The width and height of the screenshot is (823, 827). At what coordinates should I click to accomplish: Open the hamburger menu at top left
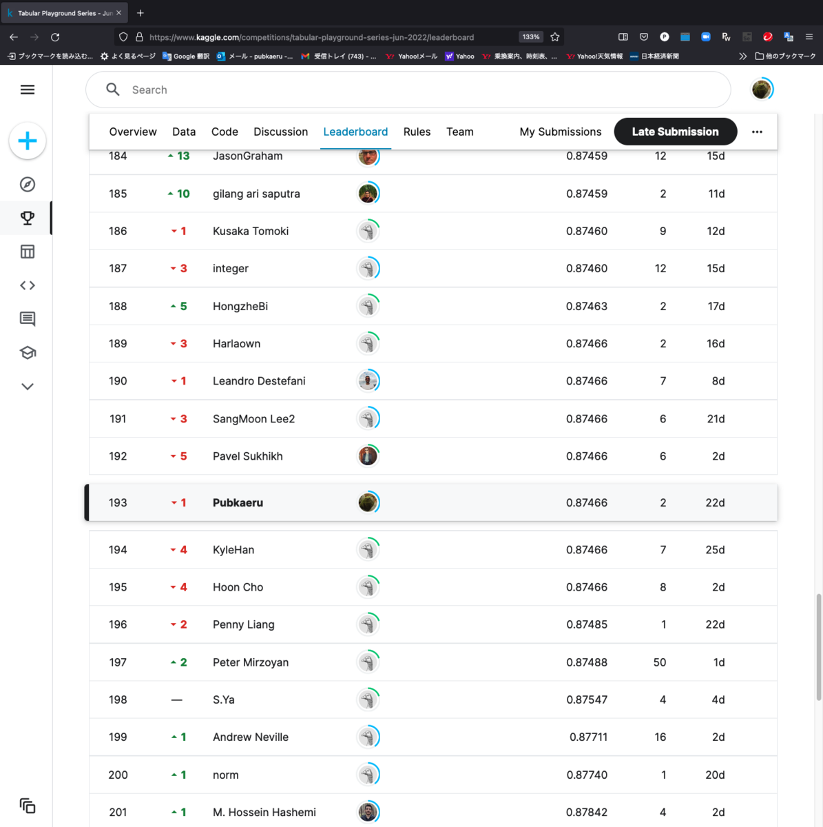pyautogui.click(x=27, y=90)
